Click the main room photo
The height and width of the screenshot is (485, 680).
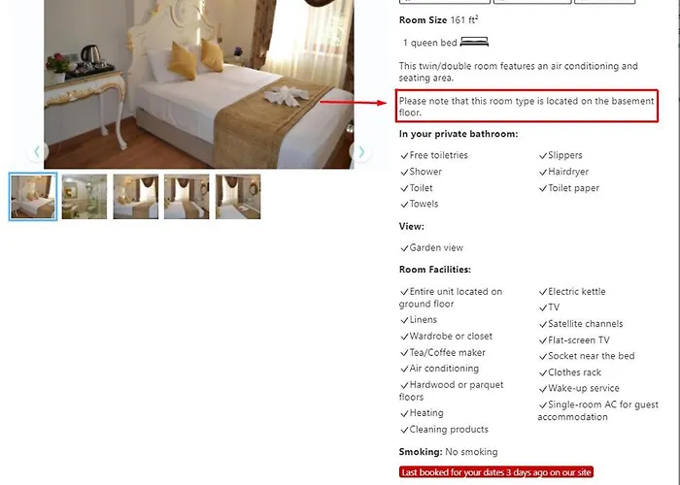pyautogui.click(x=198, y=84)
